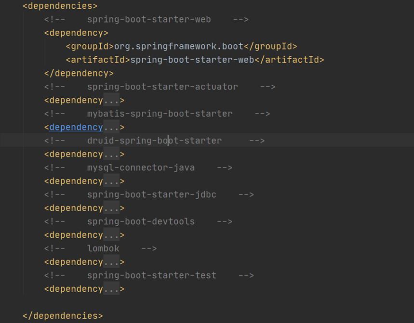414x323 pixels.
Task: Expand folded dependency under spring-boot-starter-actuator comment
Action: pos(111,101)
